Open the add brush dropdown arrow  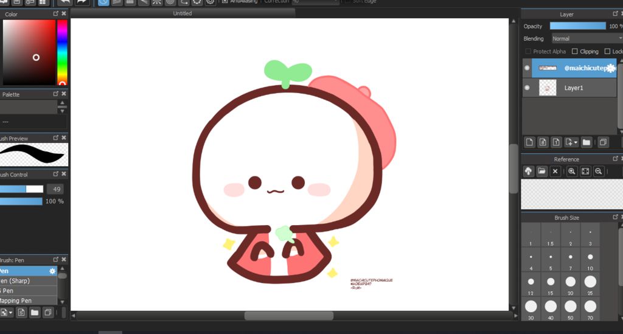[11, 313]
